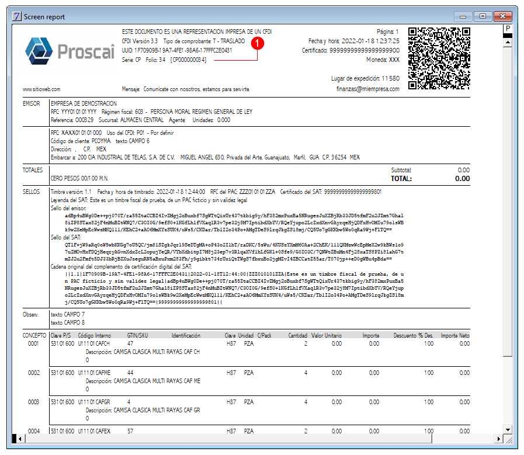Click the Screen report window icon

(17, 16)
